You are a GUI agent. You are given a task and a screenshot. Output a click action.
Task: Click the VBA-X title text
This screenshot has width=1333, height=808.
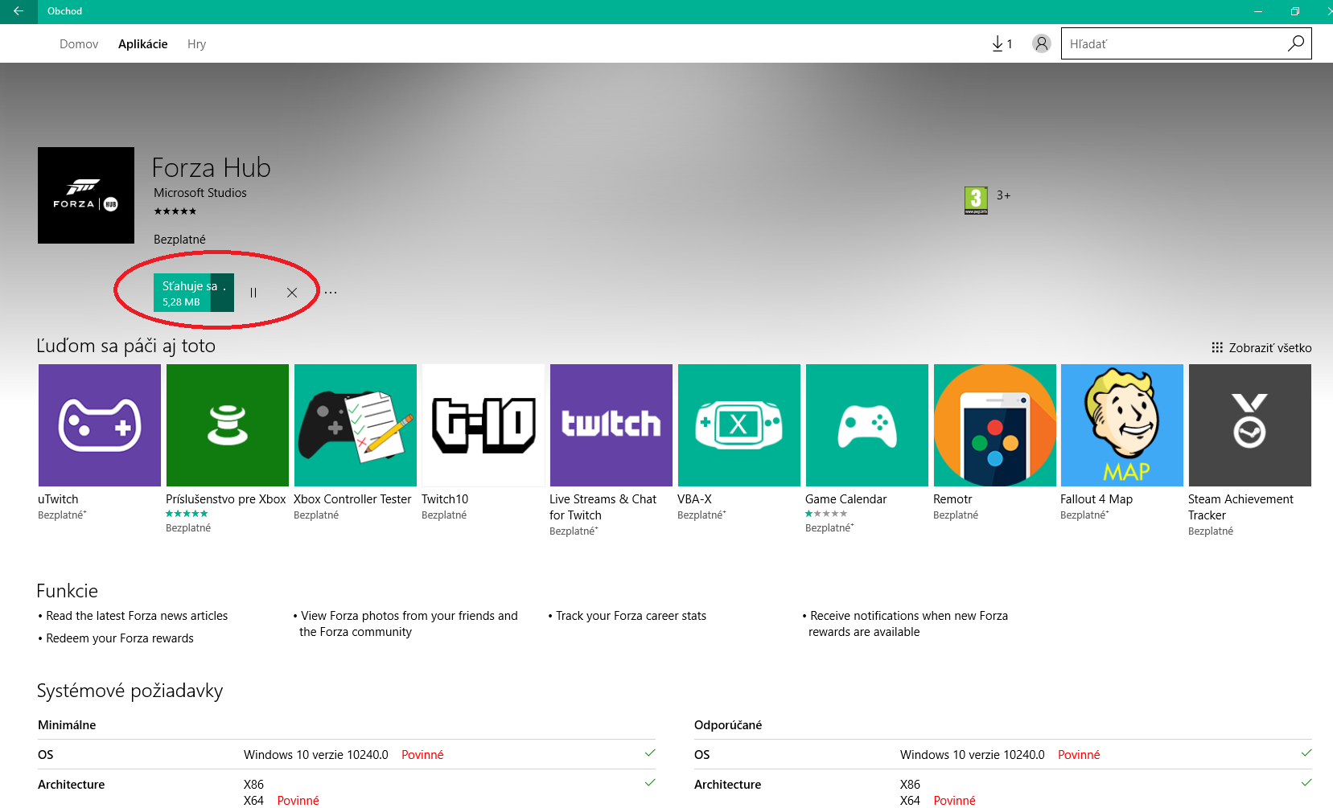[x=694, y=499]
